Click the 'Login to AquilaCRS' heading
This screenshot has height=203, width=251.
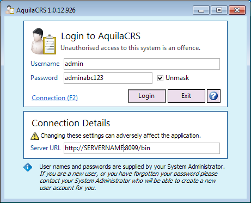click(101, 36)
